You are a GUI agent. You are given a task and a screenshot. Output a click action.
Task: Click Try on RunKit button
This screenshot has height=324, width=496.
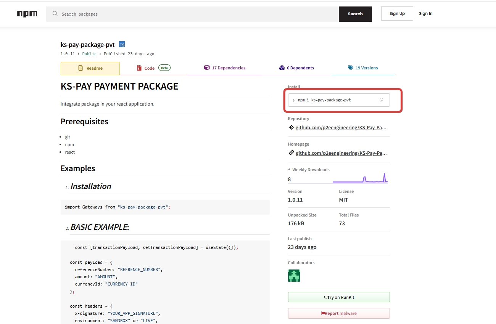pyautogui.click(x=339, y=297)
